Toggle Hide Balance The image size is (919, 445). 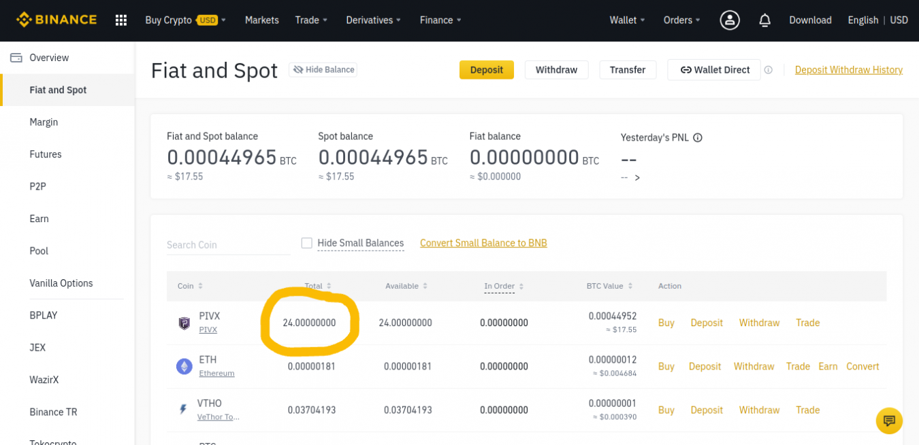[323, 69]
